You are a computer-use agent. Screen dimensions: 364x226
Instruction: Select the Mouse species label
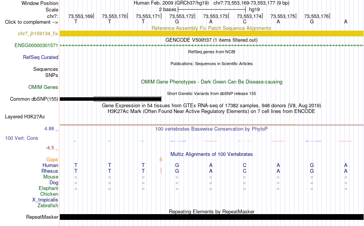(51, 177)
